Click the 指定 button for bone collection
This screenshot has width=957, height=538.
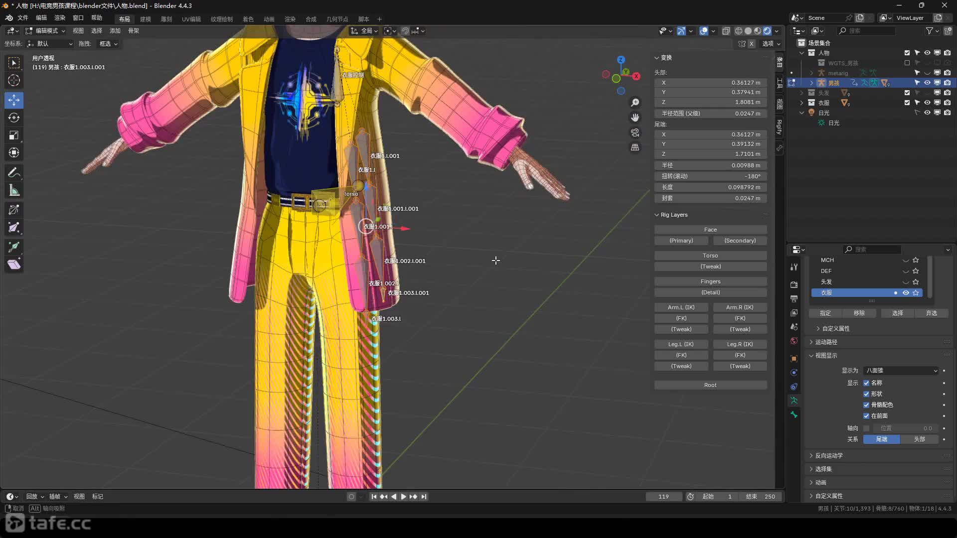click(825, 313)
